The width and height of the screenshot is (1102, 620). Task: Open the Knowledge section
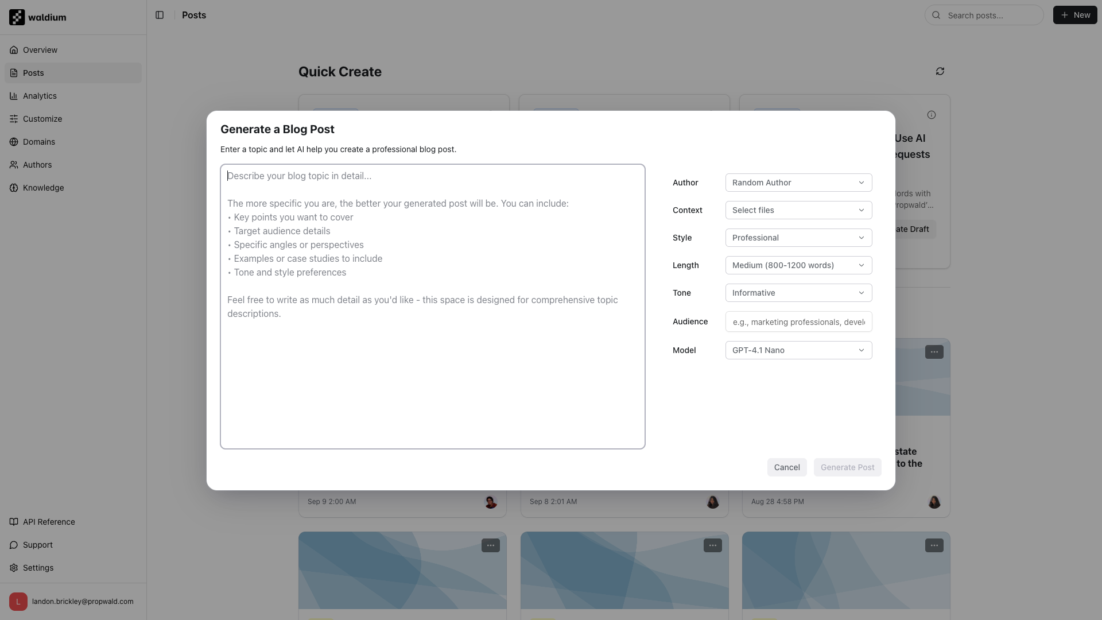43,188
